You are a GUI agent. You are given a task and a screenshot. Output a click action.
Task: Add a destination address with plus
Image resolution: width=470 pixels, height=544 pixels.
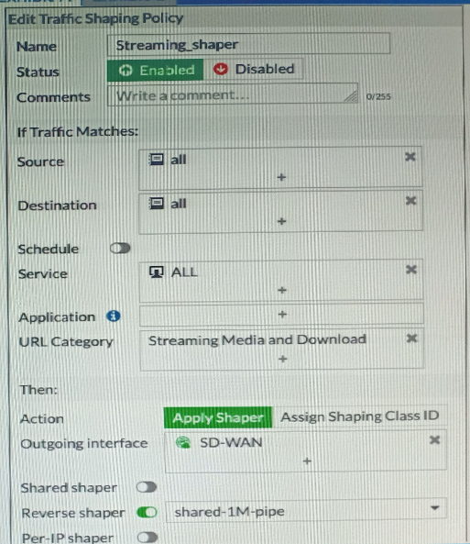(282, 221)
